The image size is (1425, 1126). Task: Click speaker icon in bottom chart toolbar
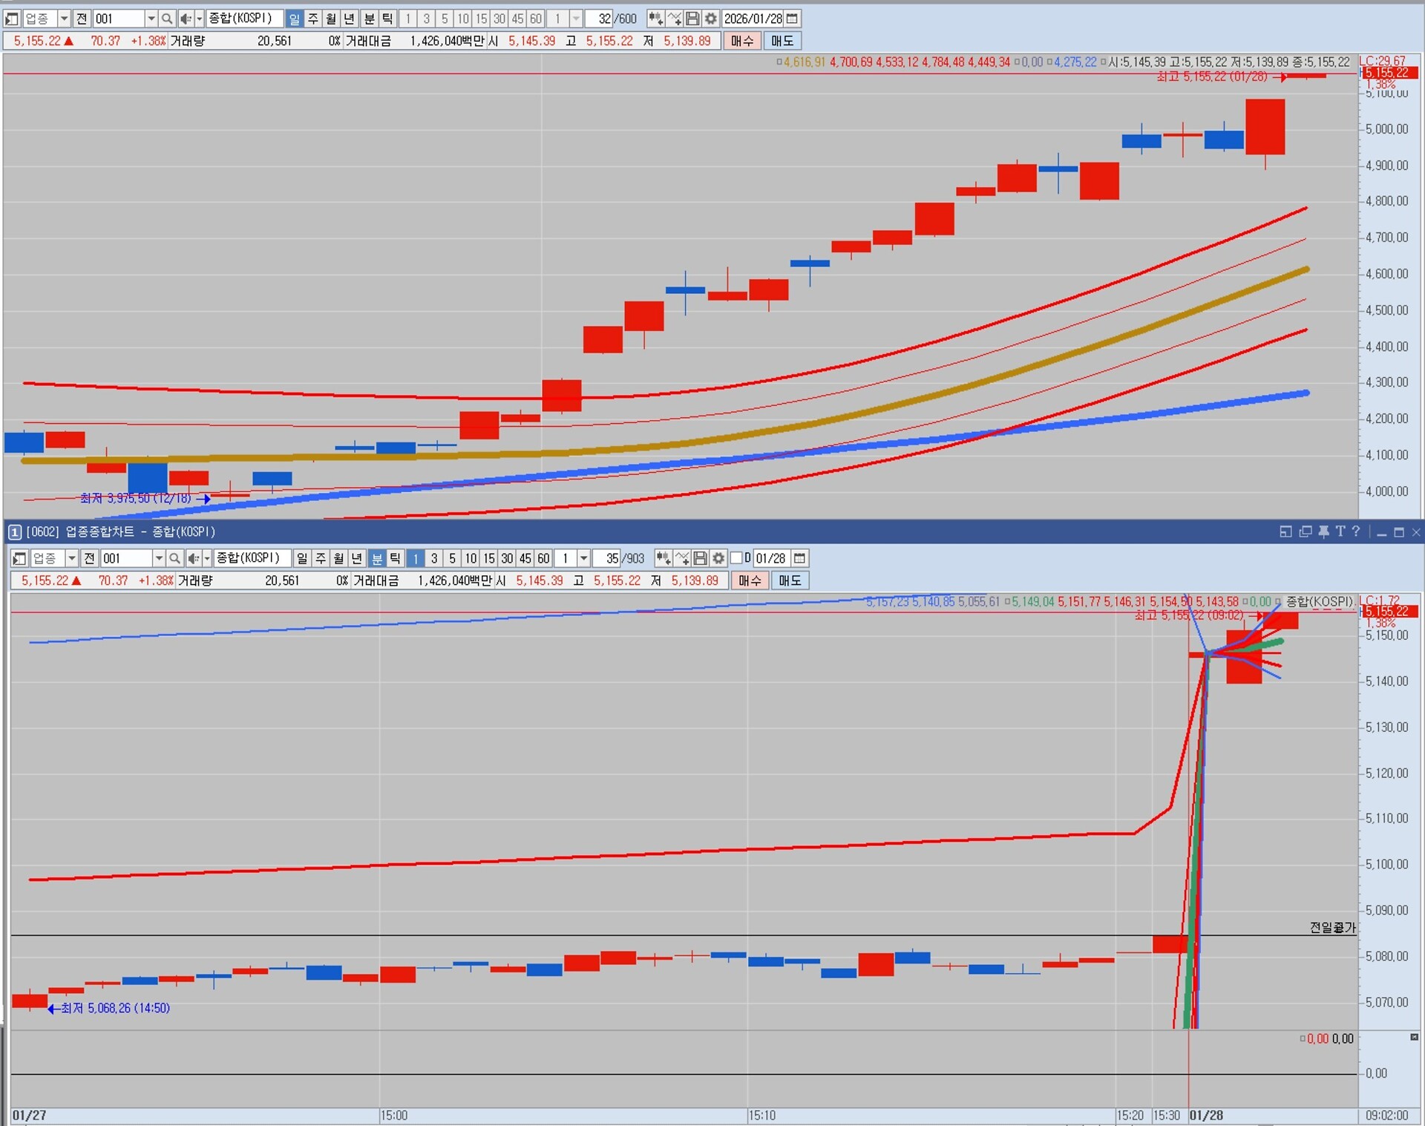point(193,558)
